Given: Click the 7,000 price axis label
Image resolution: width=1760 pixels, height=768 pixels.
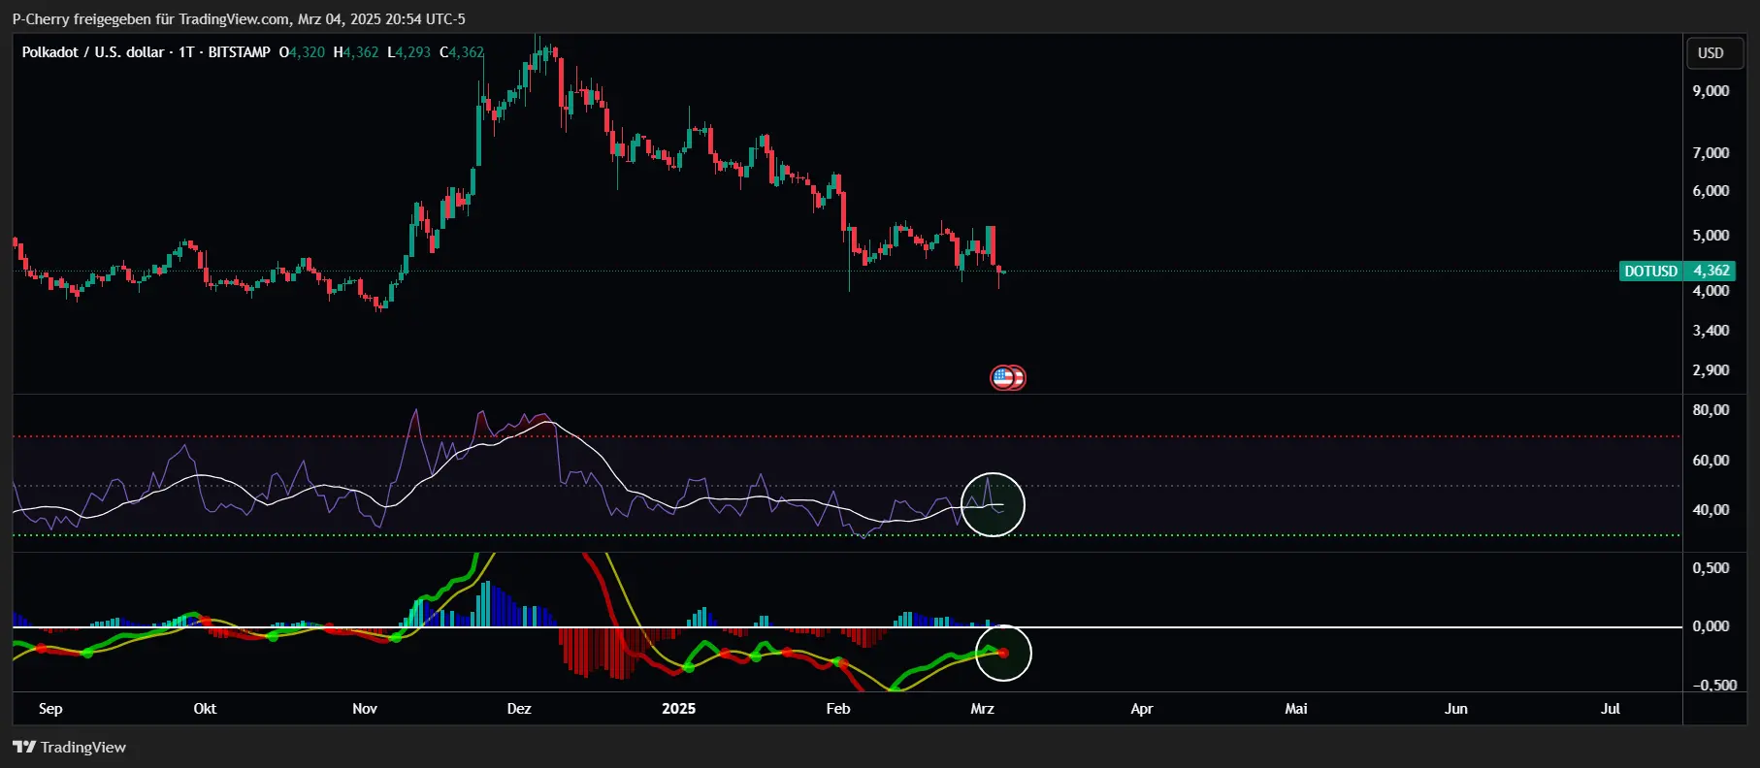Looking at the screenshot, I should pos(1711,152).
